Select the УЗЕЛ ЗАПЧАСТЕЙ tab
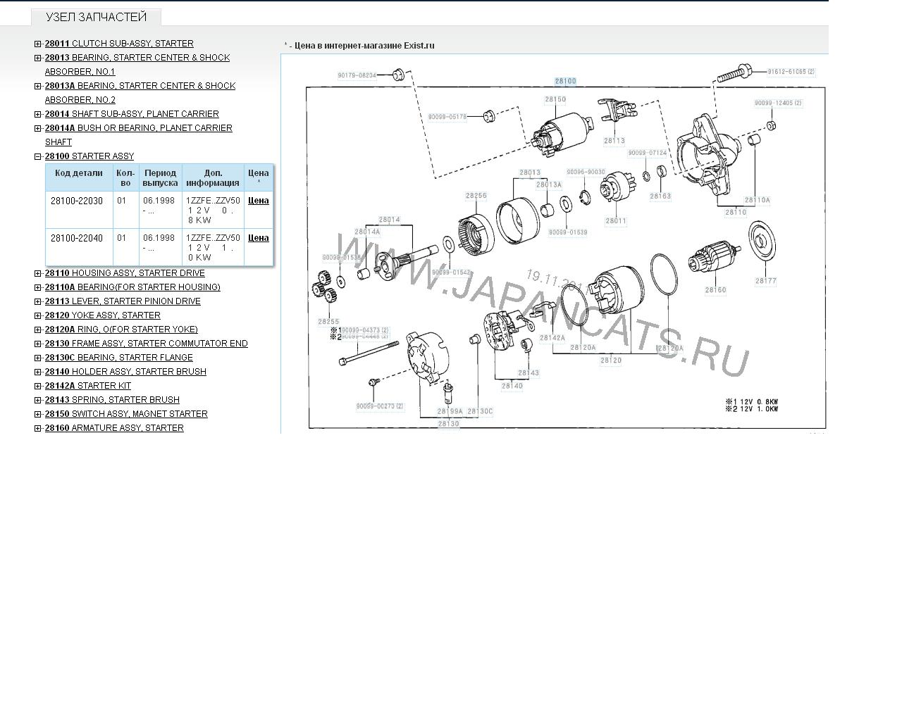The height and width of the screenshot is (721, 902). 96,17
